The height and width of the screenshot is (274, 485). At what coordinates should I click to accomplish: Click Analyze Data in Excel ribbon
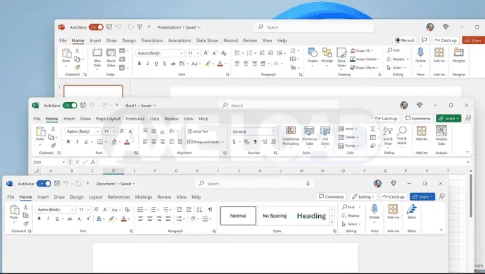point(442,136)
